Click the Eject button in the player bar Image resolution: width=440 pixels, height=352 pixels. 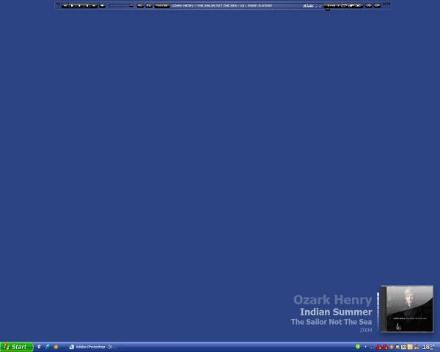102,6
